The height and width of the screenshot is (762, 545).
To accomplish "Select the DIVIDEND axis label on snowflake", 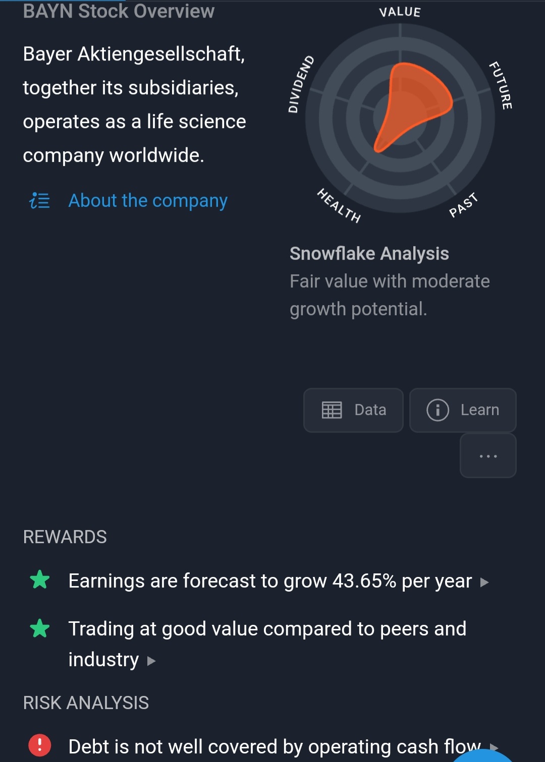I will coord(300,84).
